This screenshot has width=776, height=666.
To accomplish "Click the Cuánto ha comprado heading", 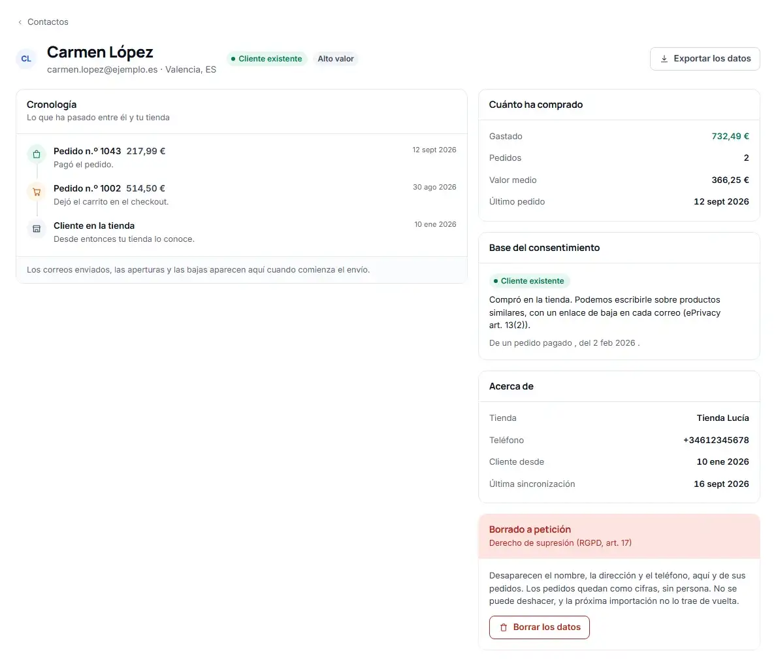I will (x=536, y=105).
